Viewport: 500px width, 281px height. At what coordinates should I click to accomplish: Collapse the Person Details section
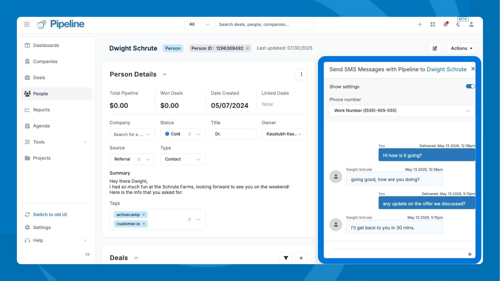coord(164,74)
